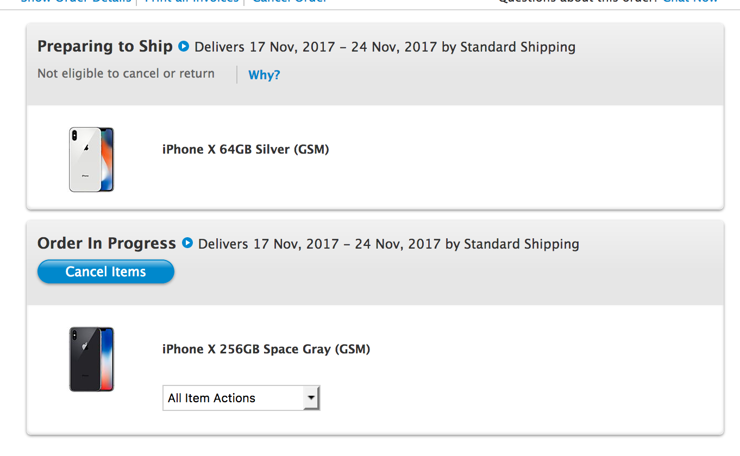This screenshot has width=740, height=456.
Task: Click delivery dates in Preparing to Ship header
Action: click(x=343, y=47)
